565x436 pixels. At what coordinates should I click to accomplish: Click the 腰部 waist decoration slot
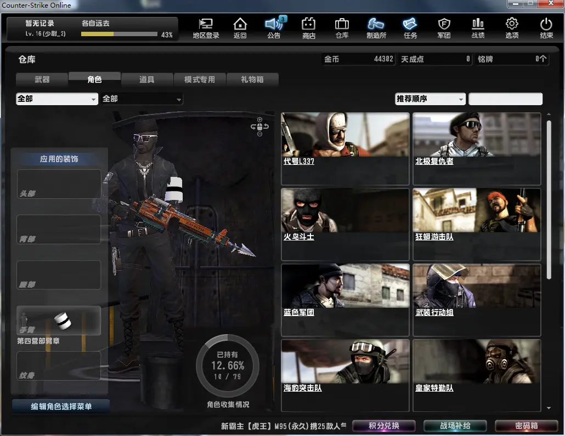[x=59, y=275]
